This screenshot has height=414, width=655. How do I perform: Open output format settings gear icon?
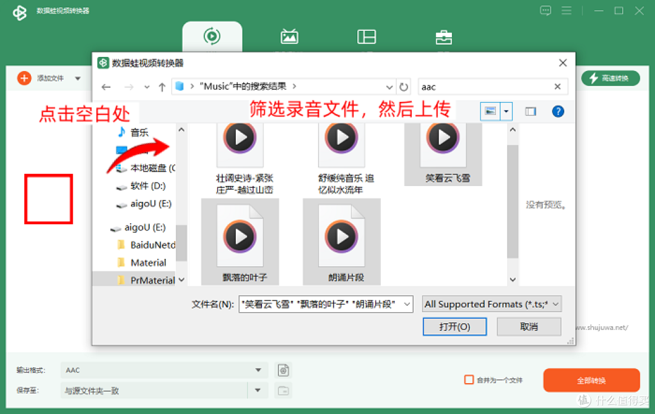[283, 370]
